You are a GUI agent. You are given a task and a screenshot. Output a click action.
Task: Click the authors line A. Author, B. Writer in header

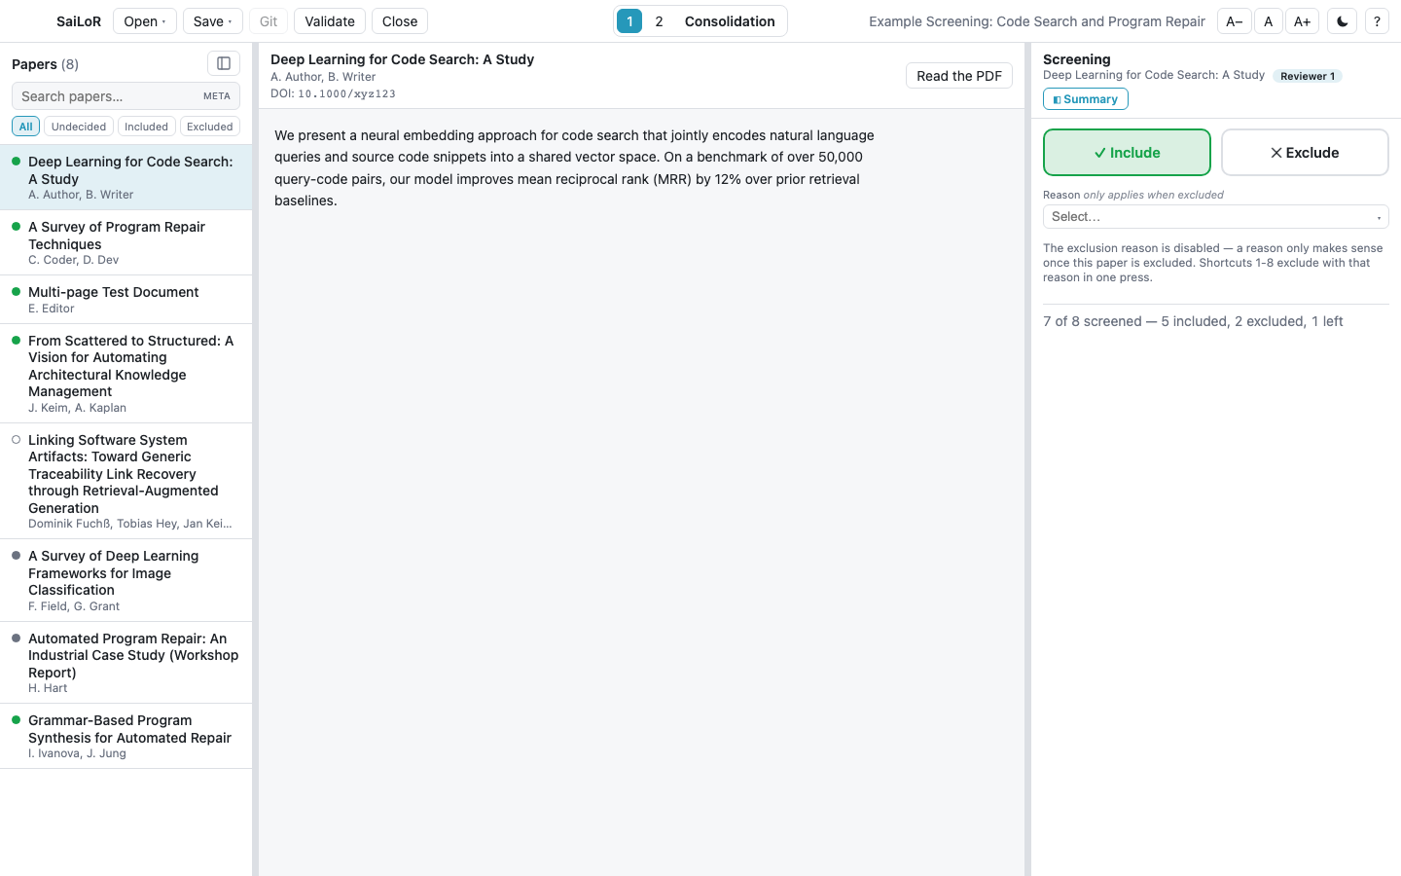point(323,77)
